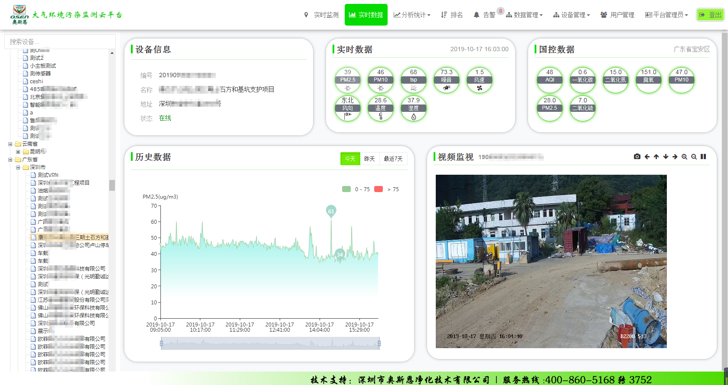
Task: Zoom in the video with magnifier plus
Action: [x=684, y=157]
